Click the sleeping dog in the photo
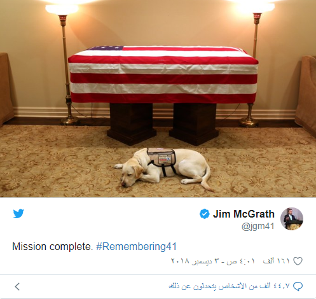This screenshot has width=316, height=299. pyautogui.click(x=164, y=169)
